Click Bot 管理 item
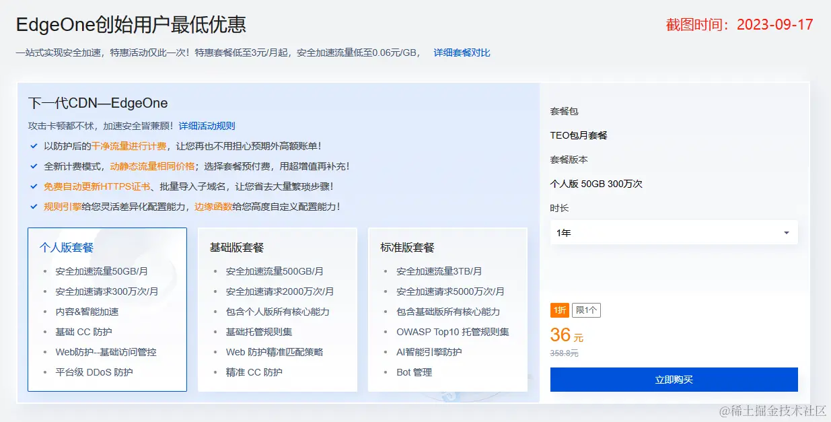 [414, 372]
